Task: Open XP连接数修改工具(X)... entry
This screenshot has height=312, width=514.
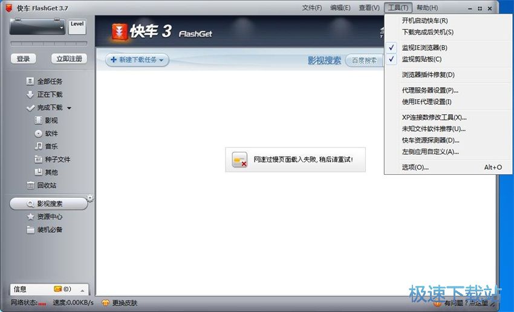Action: [434, 117]
